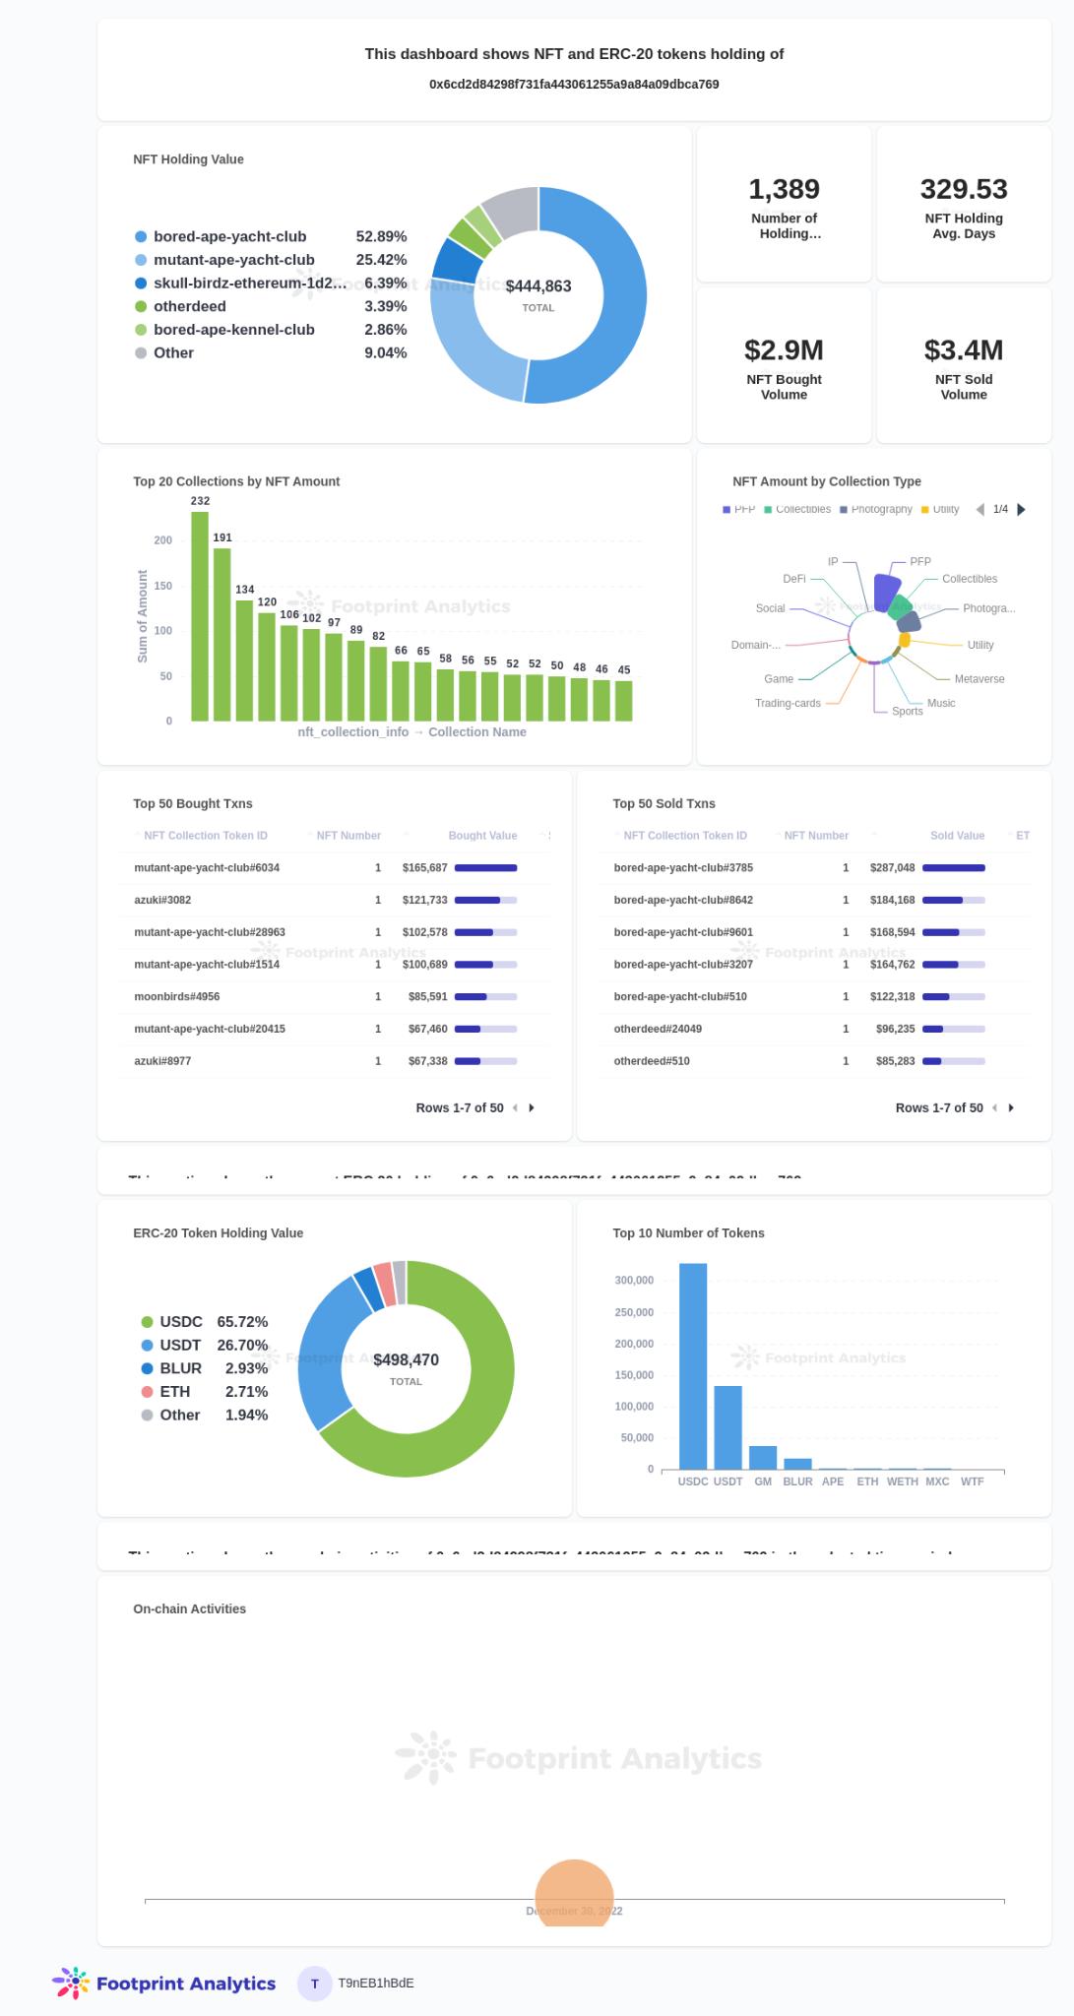The width and height of the screenshot is (1074, 2016).
Task: Show previous rows in Top 50 Sold Txns
Action: tap(994, 1107)
